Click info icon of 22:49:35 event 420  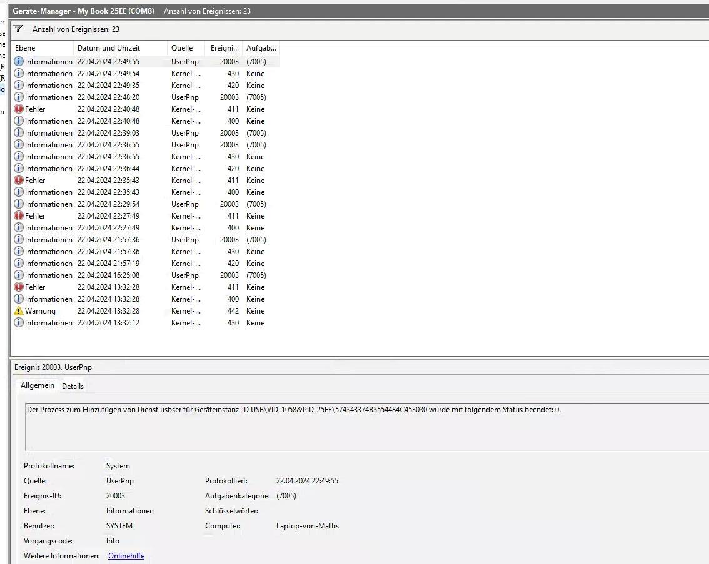pyautogui.click(x=19, y=86)
